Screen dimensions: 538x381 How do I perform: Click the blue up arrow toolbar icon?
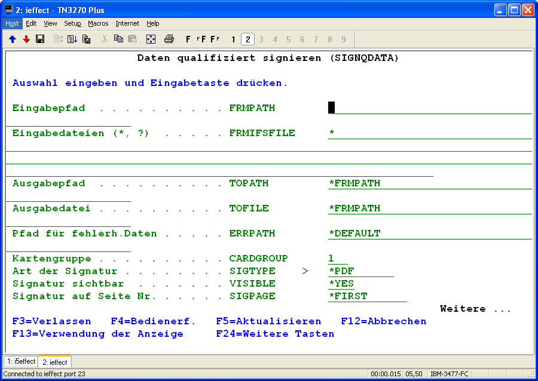12,39
